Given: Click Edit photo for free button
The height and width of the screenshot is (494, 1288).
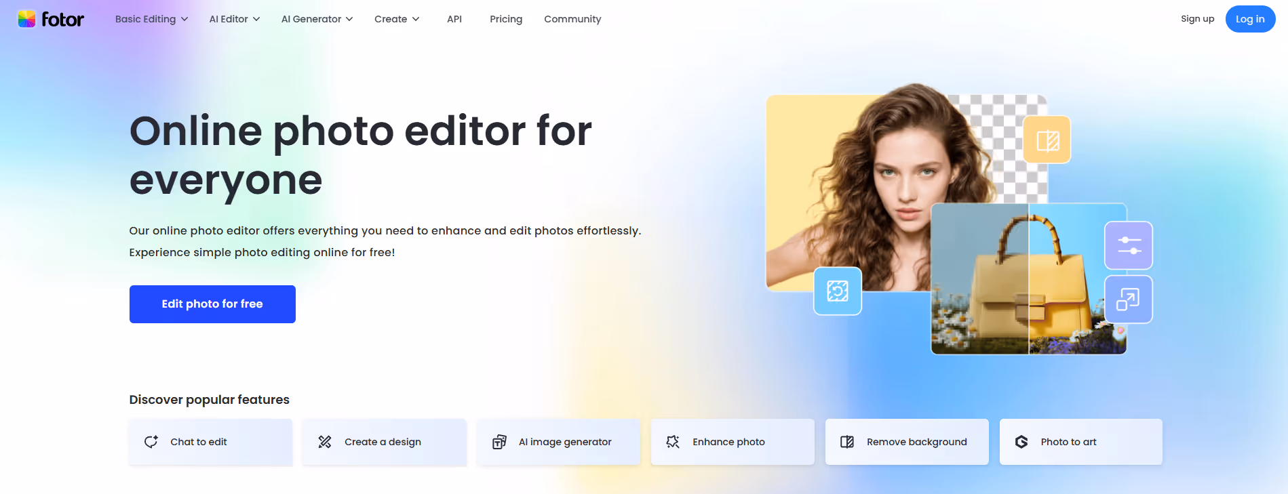Looking at the screenshot, I should (x=212, y=304).
